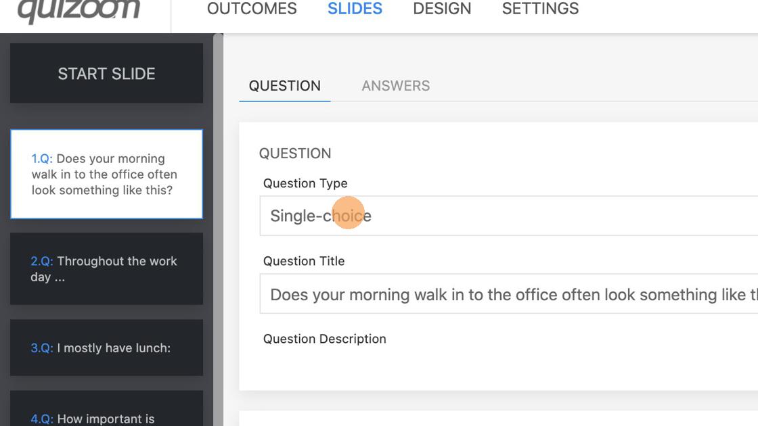Click the 'Question Description' label
The width and height of the screenshot is (758, 426).
(324, 339)
